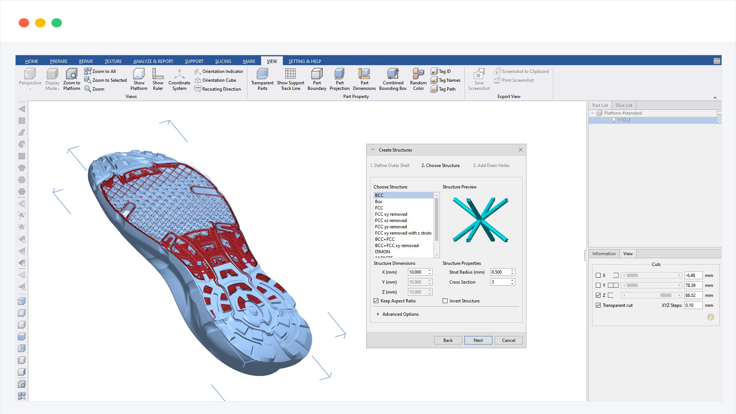Image resolution: width=736 pixels, height=414 pixels.
Task: Show Part Dimensions
Action: [x=365, y=79]
